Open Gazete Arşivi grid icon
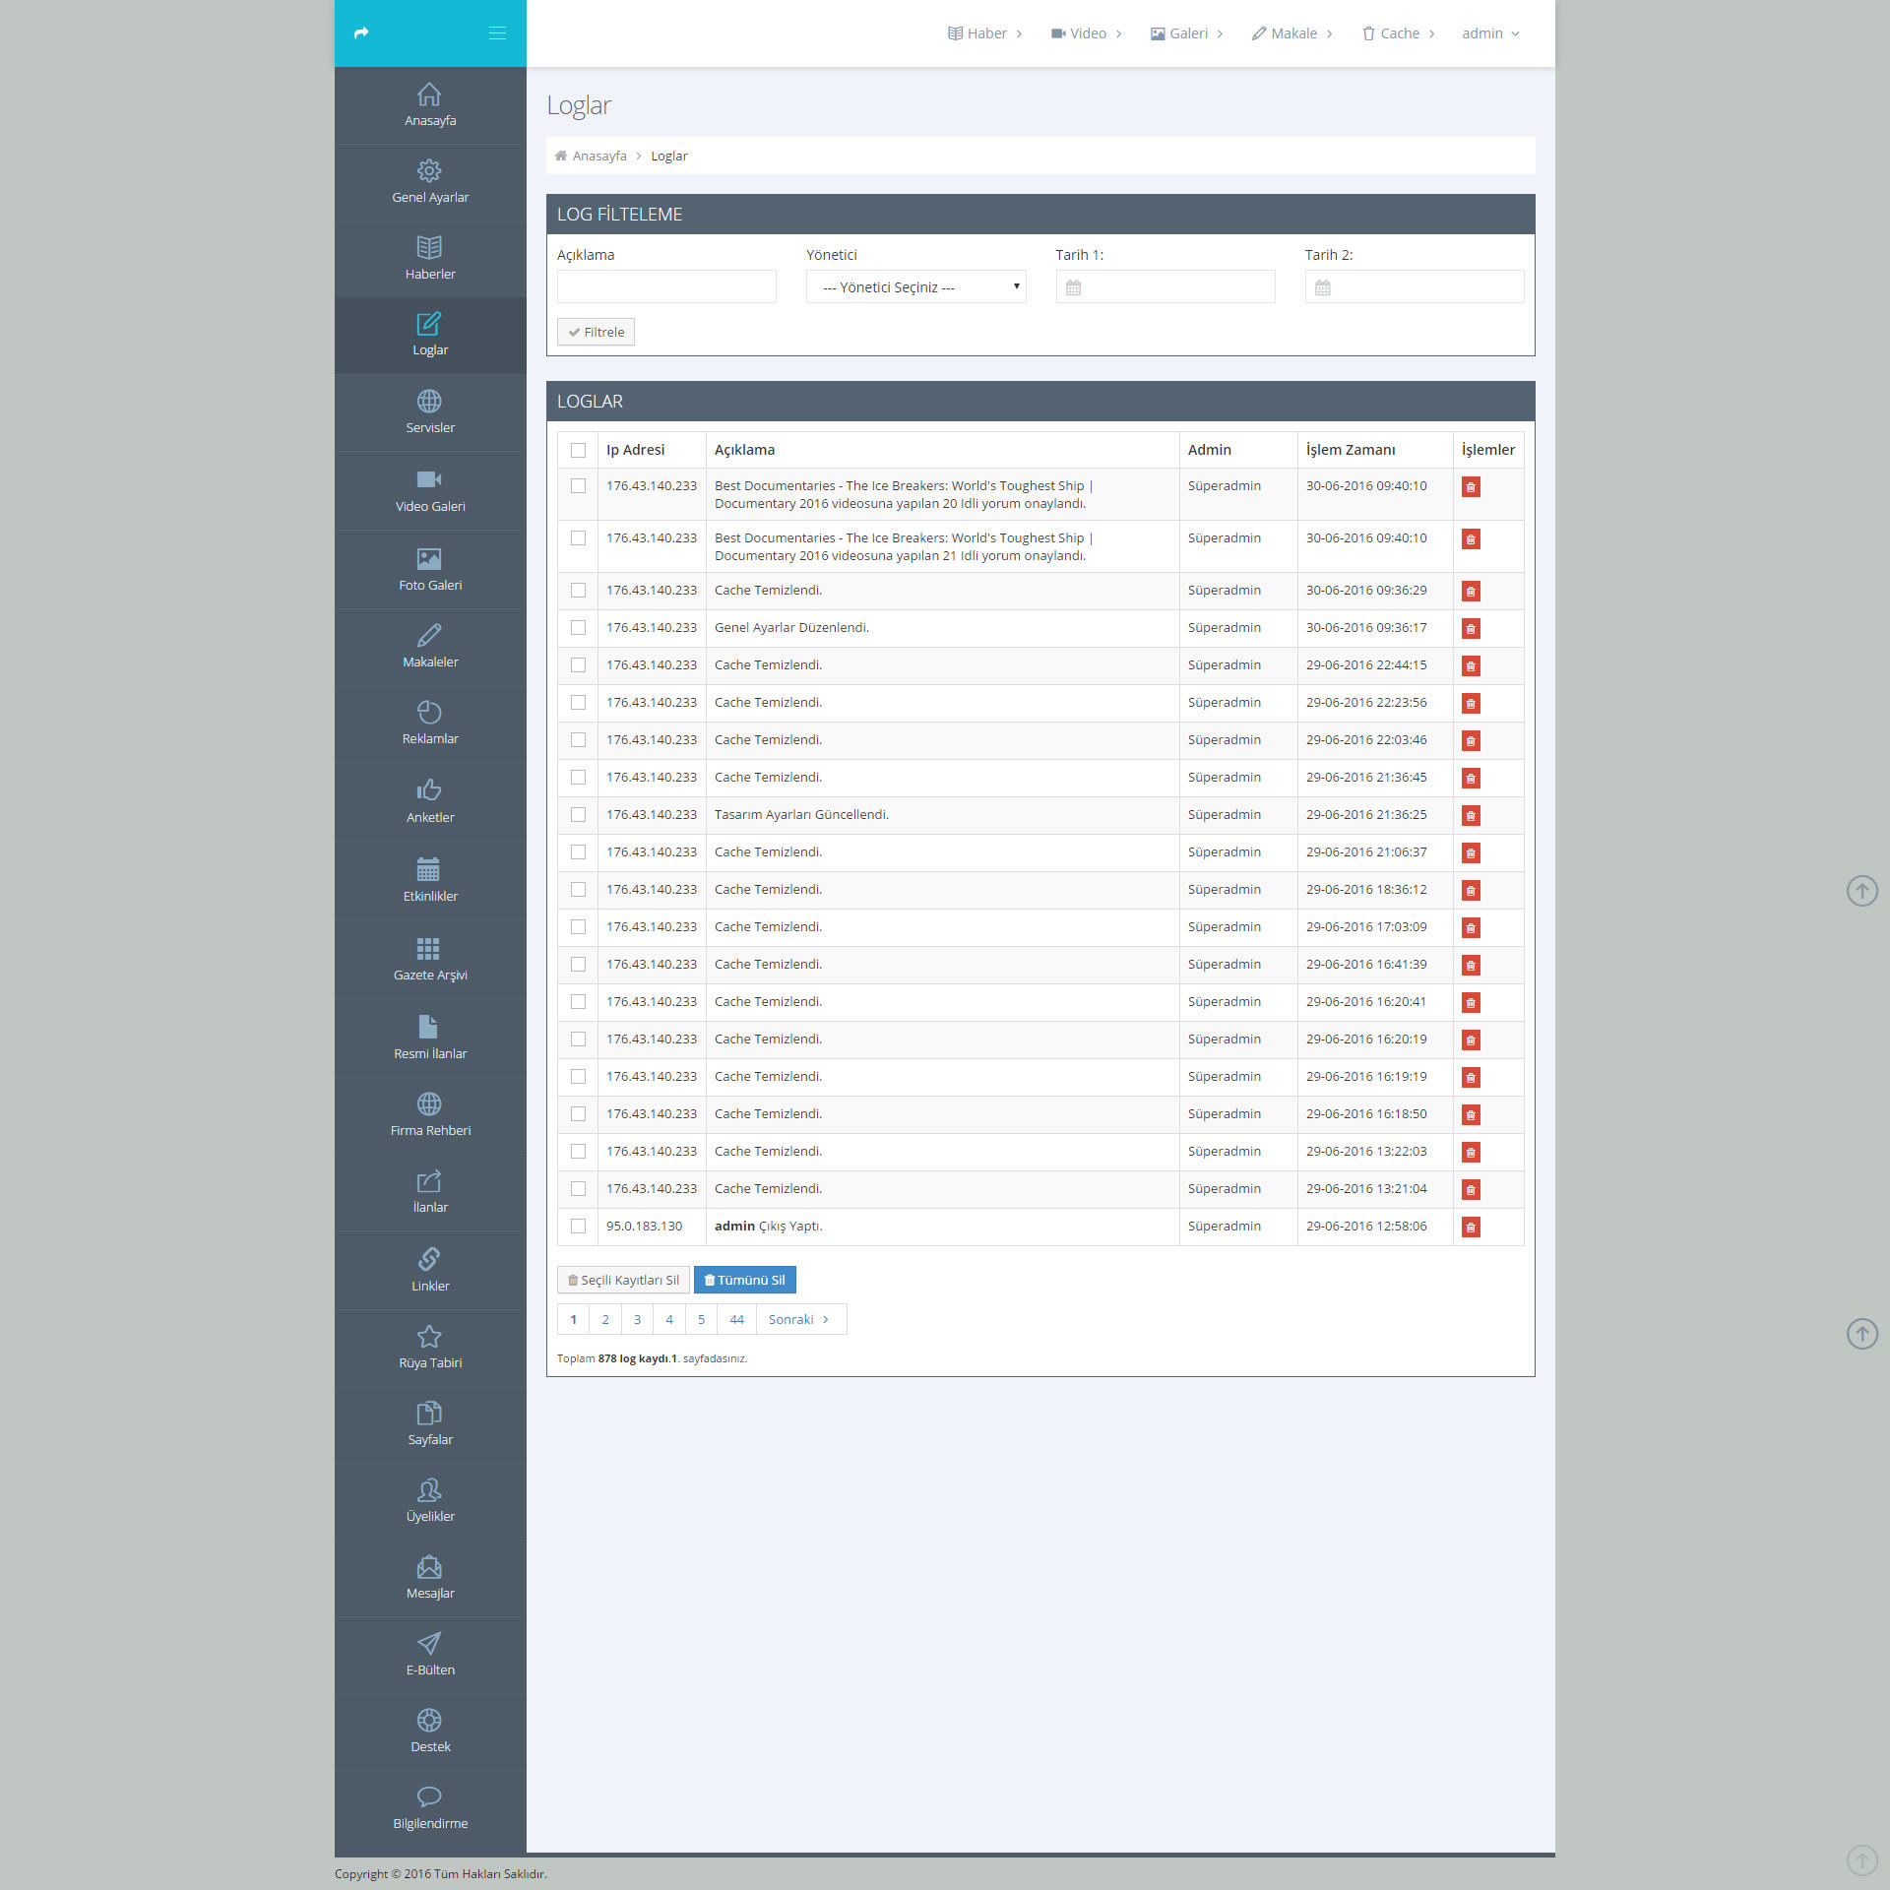Viewport: 1890px width, 1890px height. coord(428,948)
